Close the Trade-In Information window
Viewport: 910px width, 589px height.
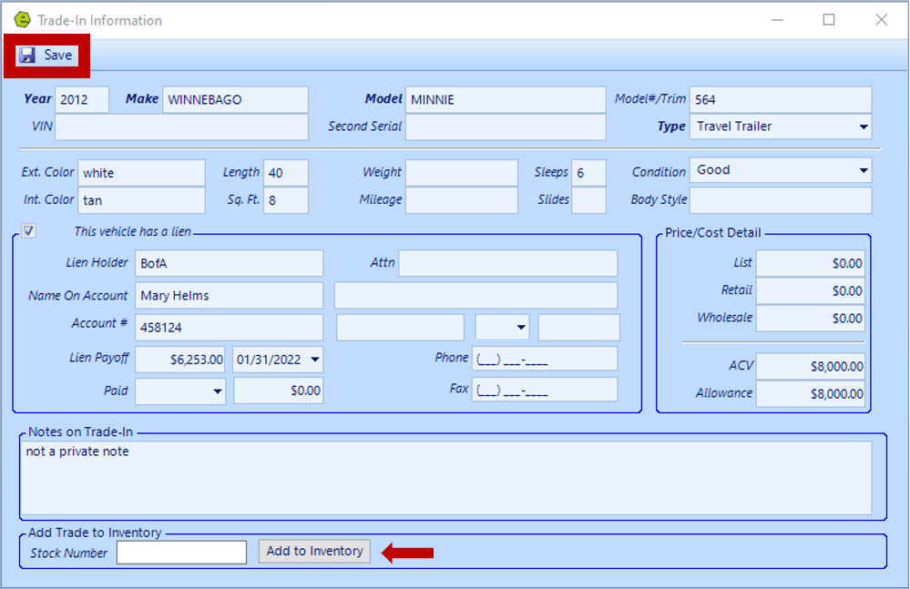pos(881,20)
